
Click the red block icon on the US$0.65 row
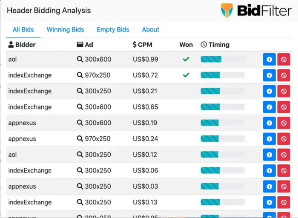[x=284, y=107]
